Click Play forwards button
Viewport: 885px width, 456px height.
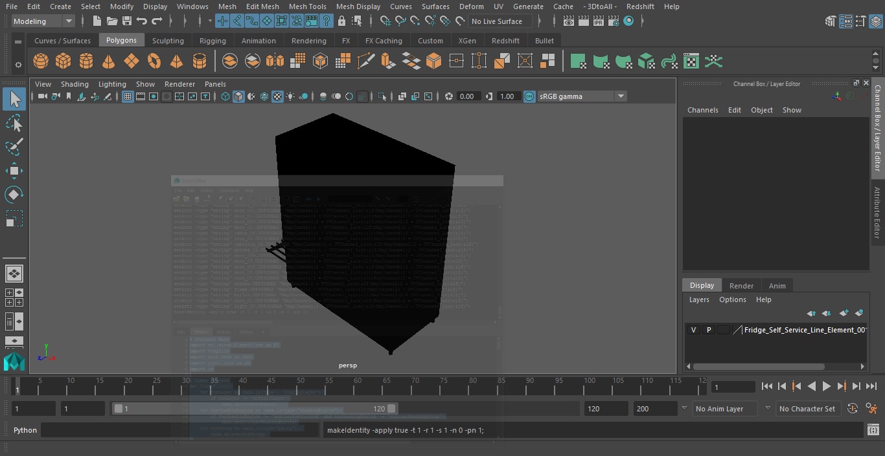tap(826, 386)
